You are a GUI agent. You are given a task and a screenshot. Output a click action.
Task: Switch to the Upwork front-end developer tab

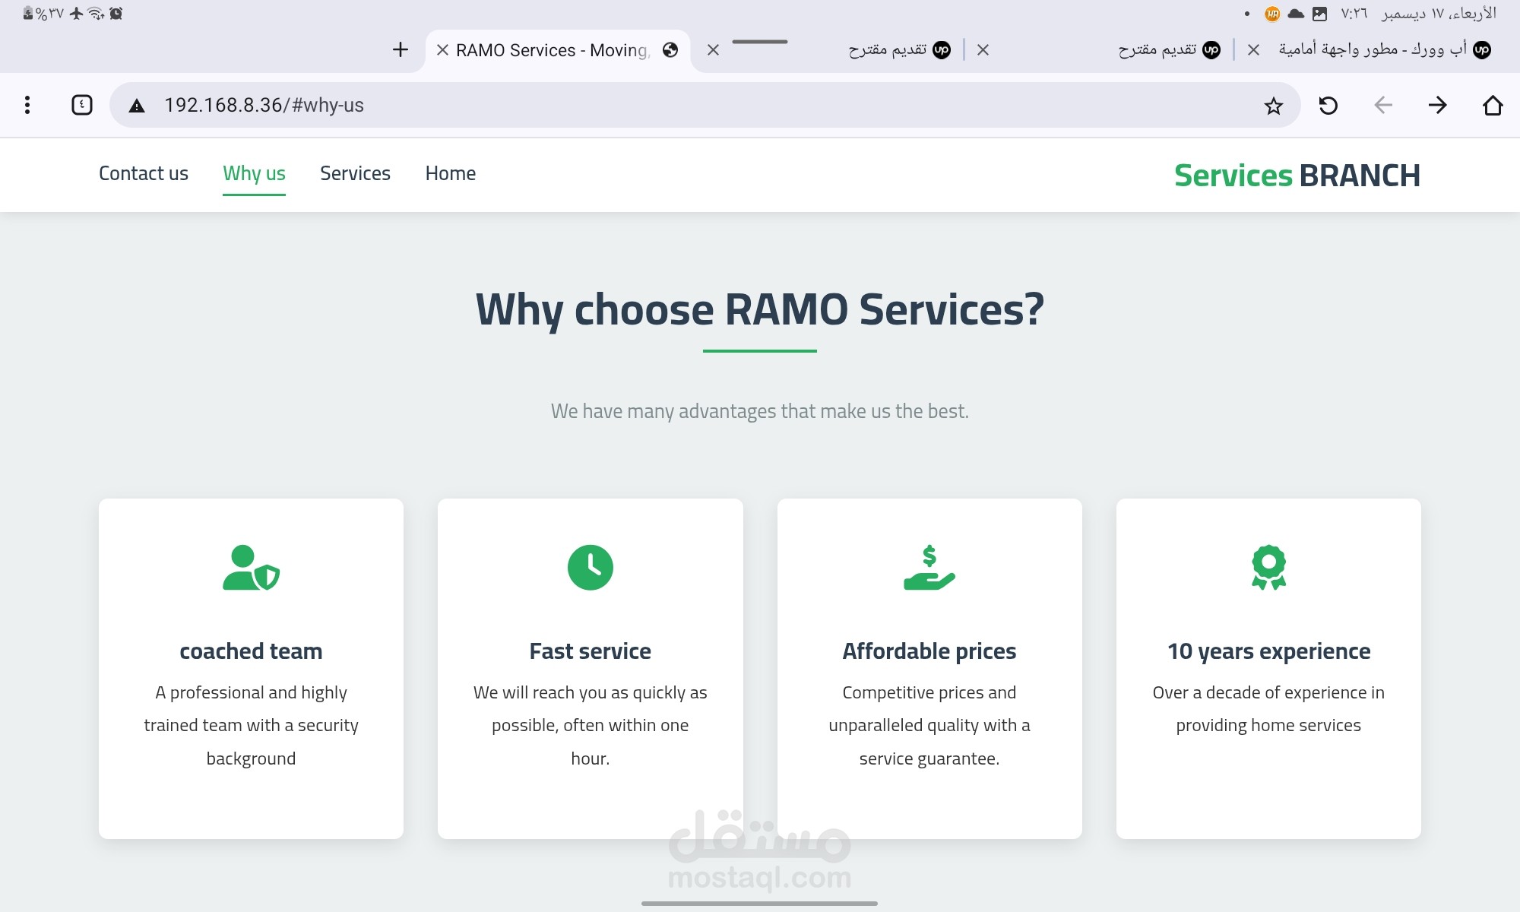pos(1372,50)
